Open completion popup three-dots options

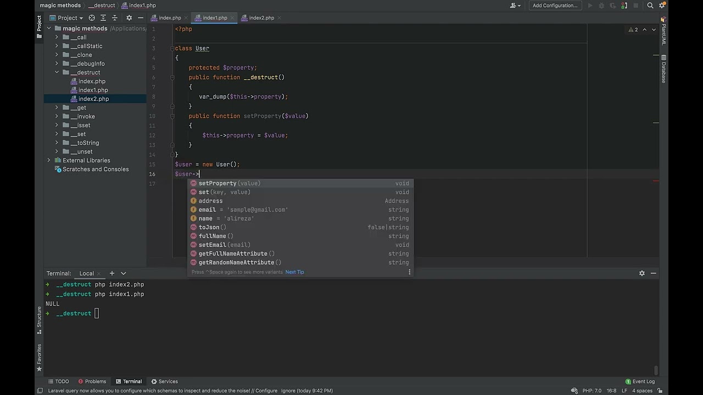click(x=409, y=272)
